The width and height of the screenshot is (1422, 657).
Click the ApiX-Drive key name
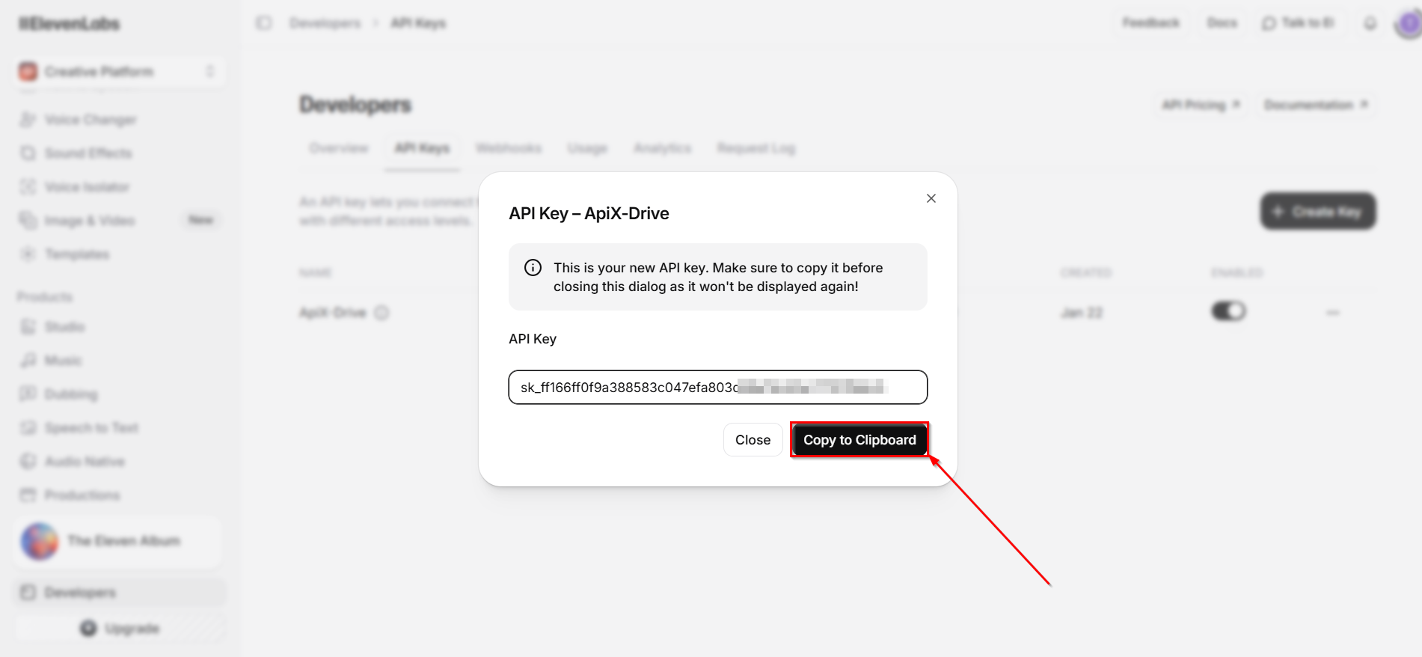(333, 313)
